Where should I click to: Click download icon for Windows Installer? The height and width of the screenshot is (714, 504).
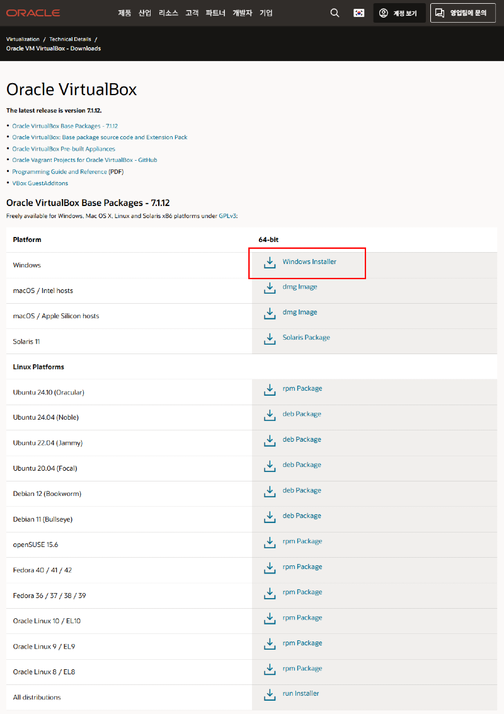click(x=270, y=262)
